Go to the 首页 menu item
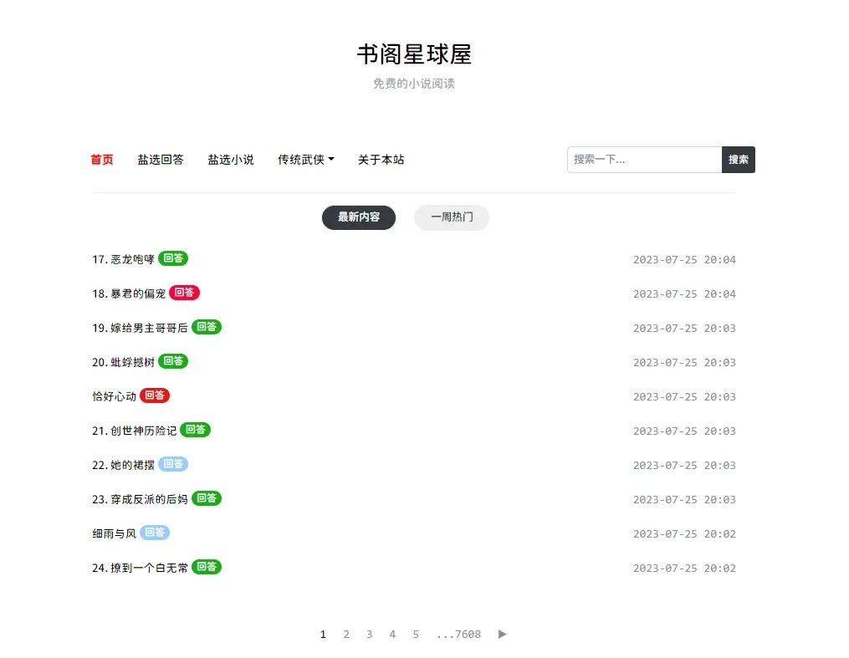The image size is (849, 658). pos(101,160)
